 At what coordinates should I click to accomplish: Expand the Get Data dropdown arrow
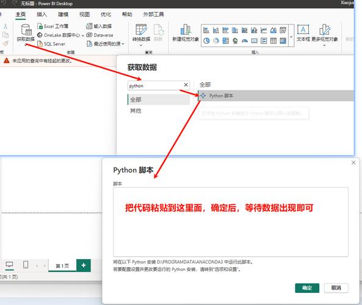pos(26,45)
